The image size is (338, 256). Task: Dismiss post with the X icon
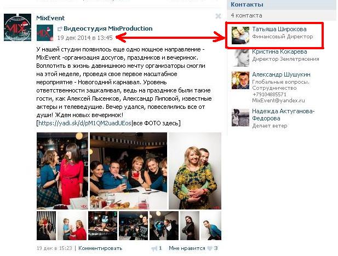coord(218,16)
